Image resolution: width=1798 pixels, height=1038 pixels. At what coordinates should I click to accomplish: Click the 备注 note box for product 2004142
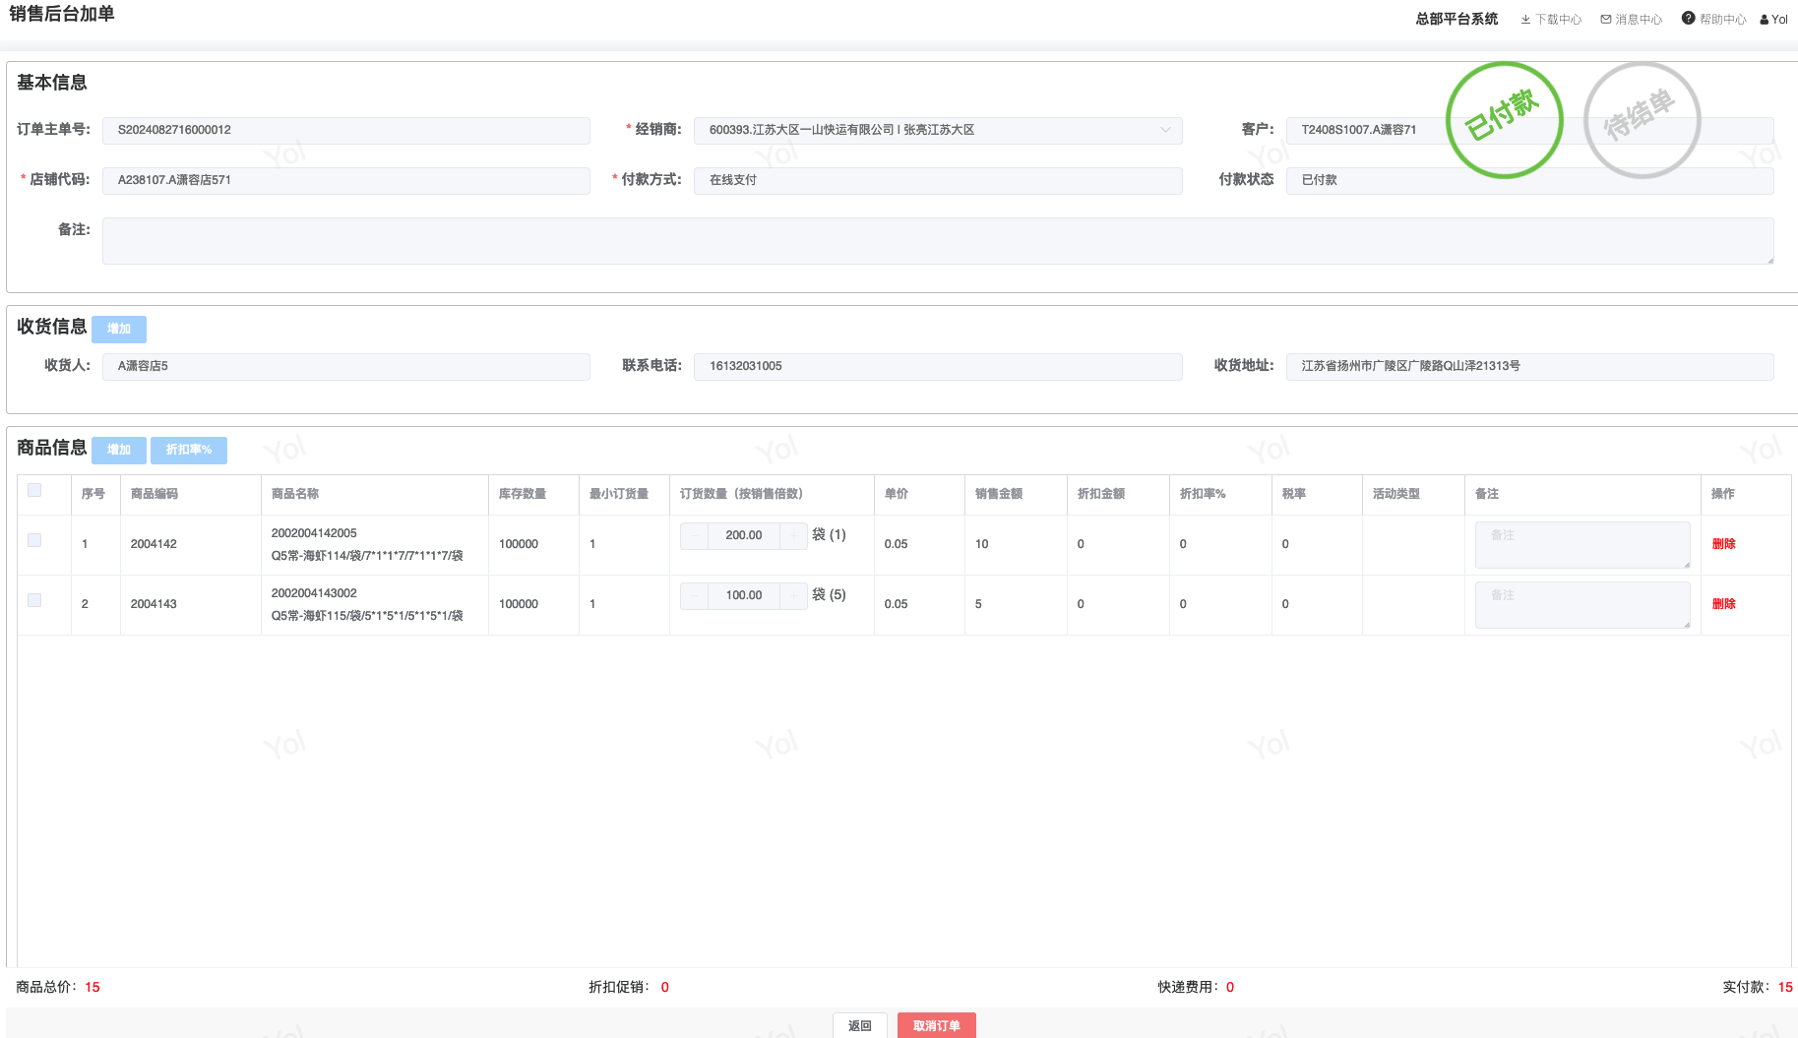[1582, 545]
